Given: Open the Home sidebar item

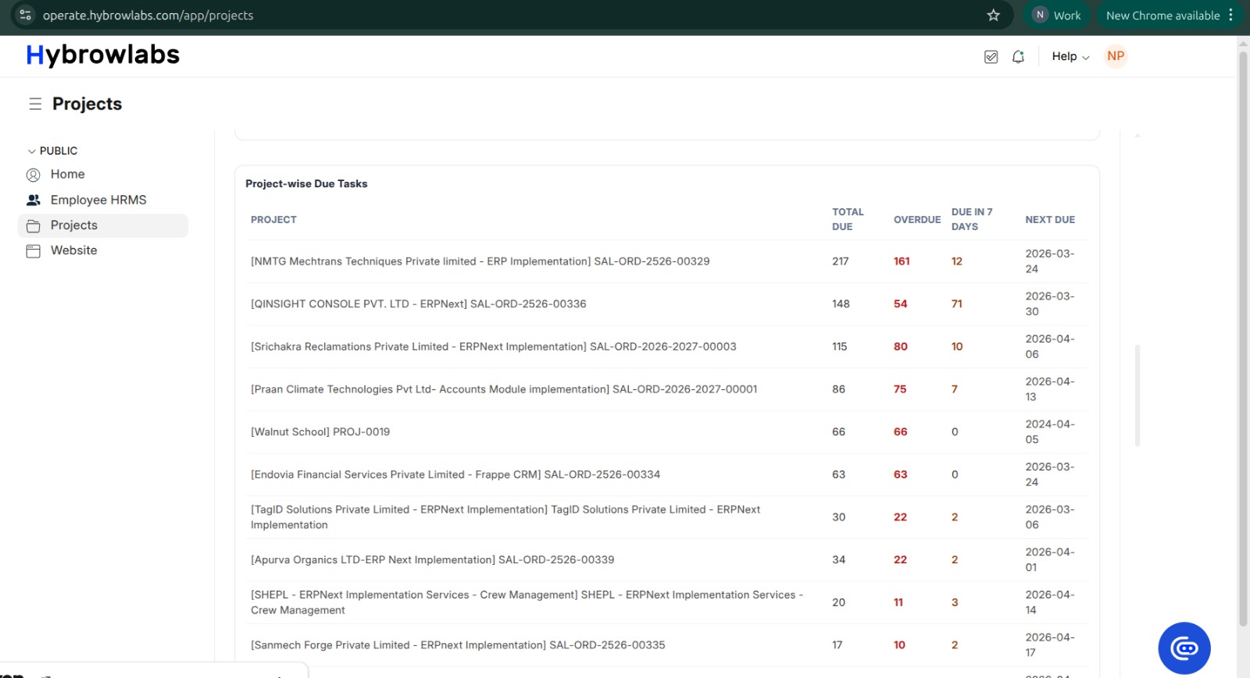Looking at the screenshot, I should click(102, 175).
